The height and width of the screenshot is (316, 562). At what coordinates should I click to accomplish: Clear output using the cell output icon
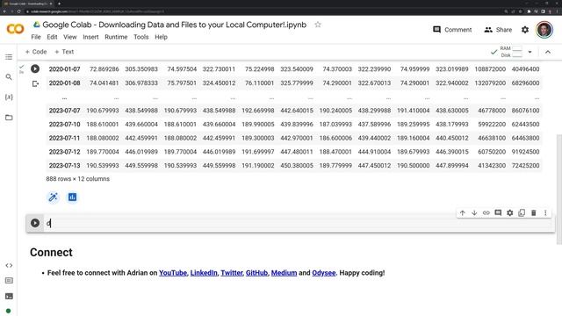[35, 84]
